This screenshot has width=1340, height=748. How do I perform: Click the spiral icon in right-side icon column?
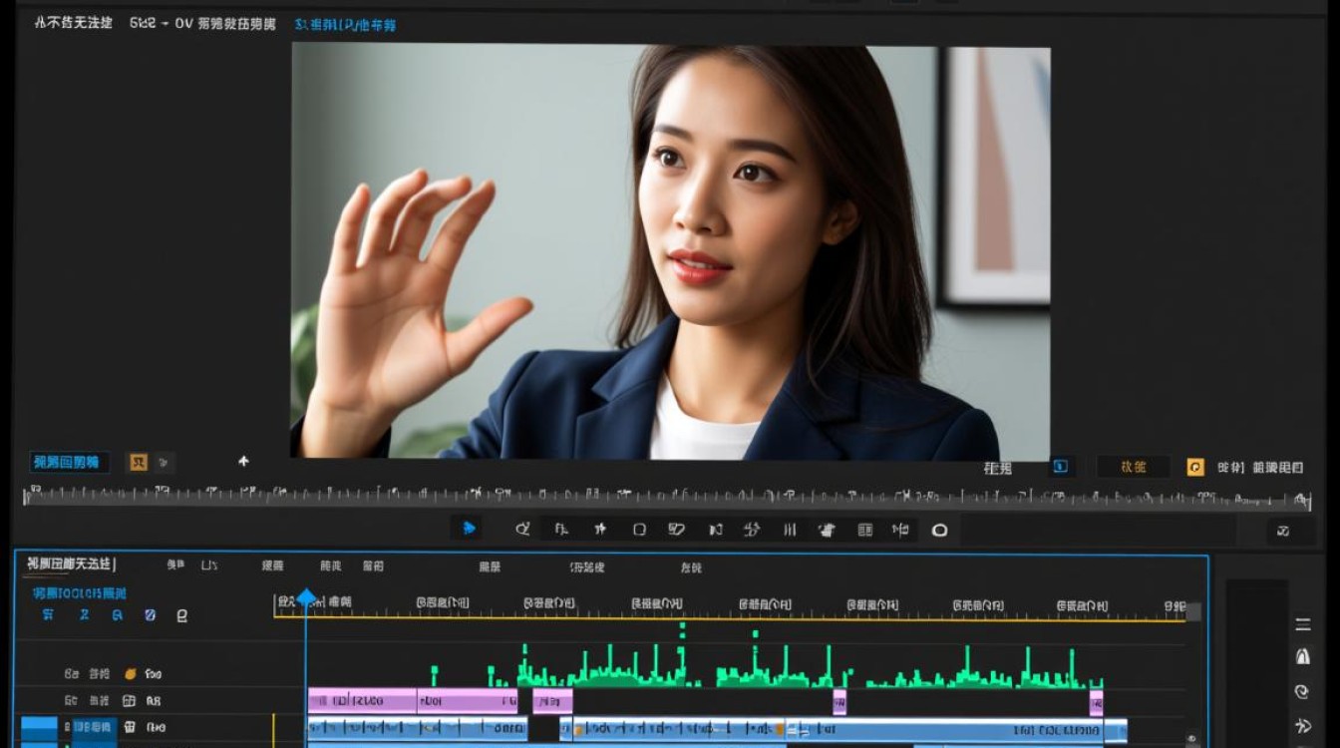[x=1302, y=691]
